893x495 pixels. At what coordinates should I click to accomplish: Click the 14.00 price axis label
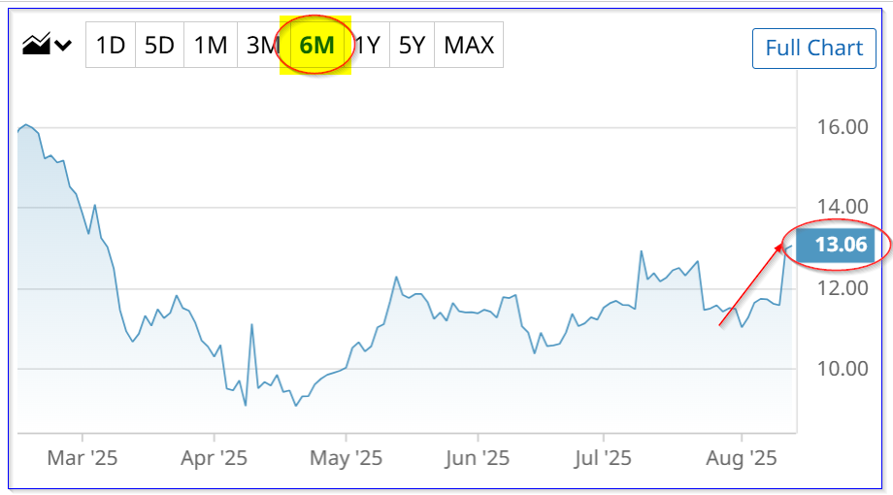843,207
